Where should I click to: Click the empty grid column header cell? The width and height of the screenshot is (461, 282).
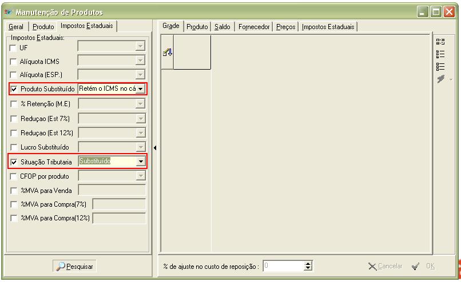(192, 53)
